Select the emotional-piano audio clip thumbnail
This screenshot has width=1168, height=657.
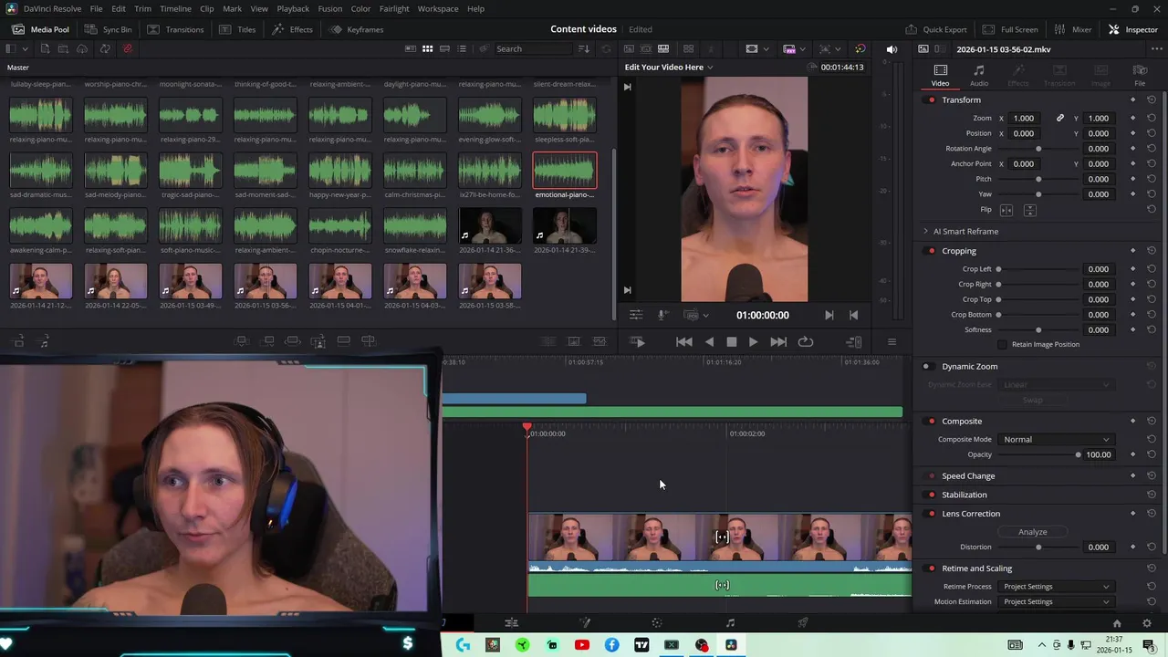tap(565, 171)
